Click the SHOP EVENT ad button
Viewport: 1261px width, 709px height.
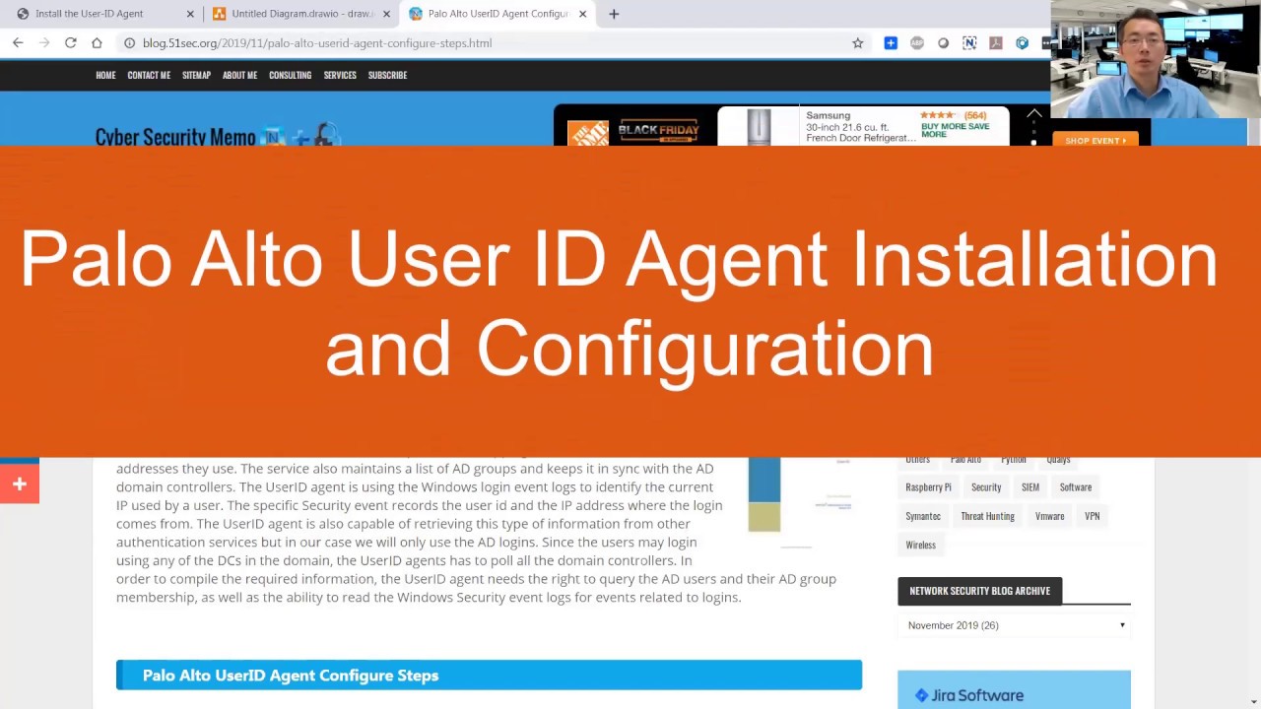(x=1095, y=140)
